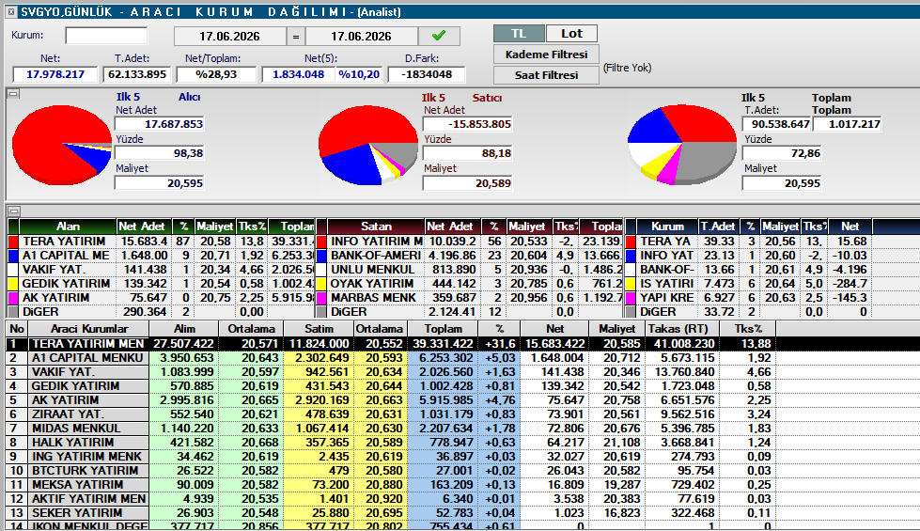The height and width of the screenshot is (531, 920).
Task: Click the Kurum input field
Action: (x=106, y=36)
